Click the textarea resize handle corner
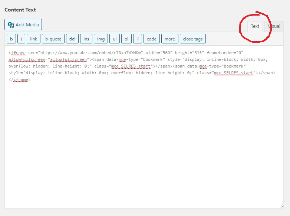The height and width of the screenshot is (216, 290). (x=281, y=206)
